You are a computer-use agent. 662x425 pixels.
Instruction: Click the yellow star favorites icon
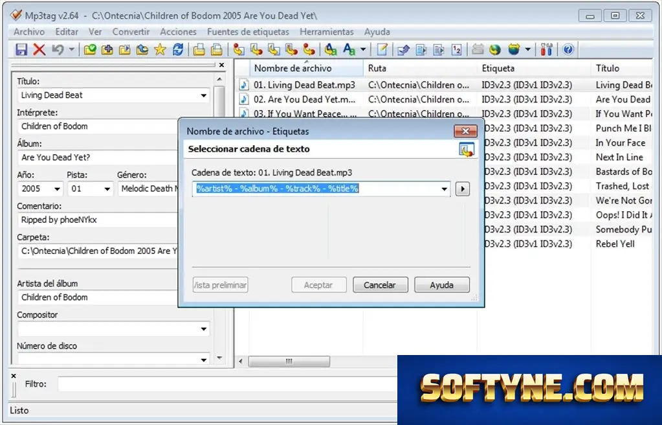point(160,49)
